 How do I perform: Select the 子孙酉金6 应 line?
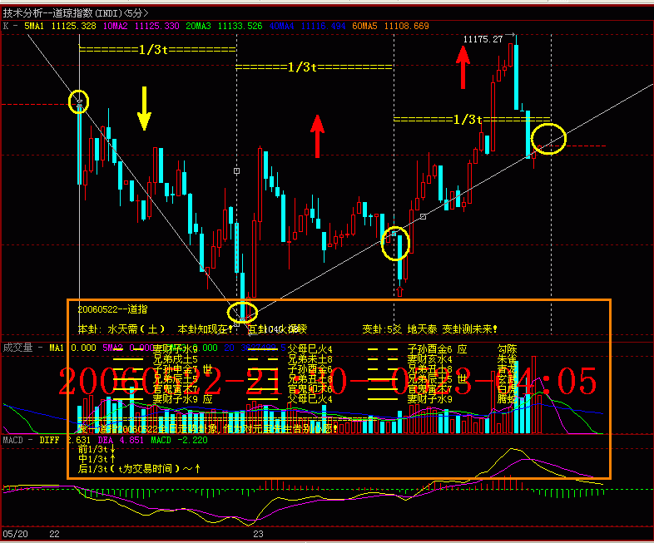[437, 348]
